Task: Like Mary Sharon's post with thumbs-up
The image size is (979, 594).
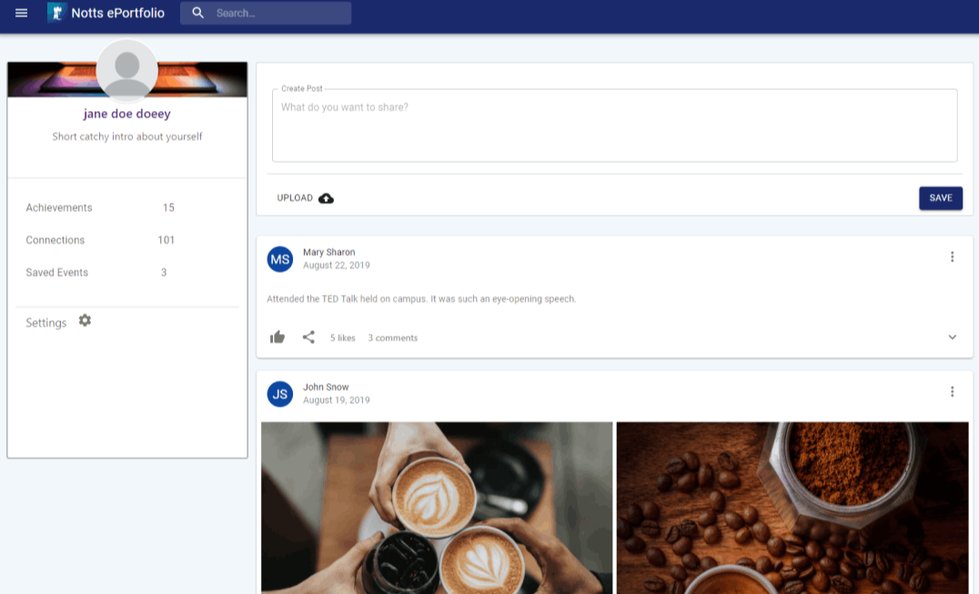Action: (x=278, y=337)
